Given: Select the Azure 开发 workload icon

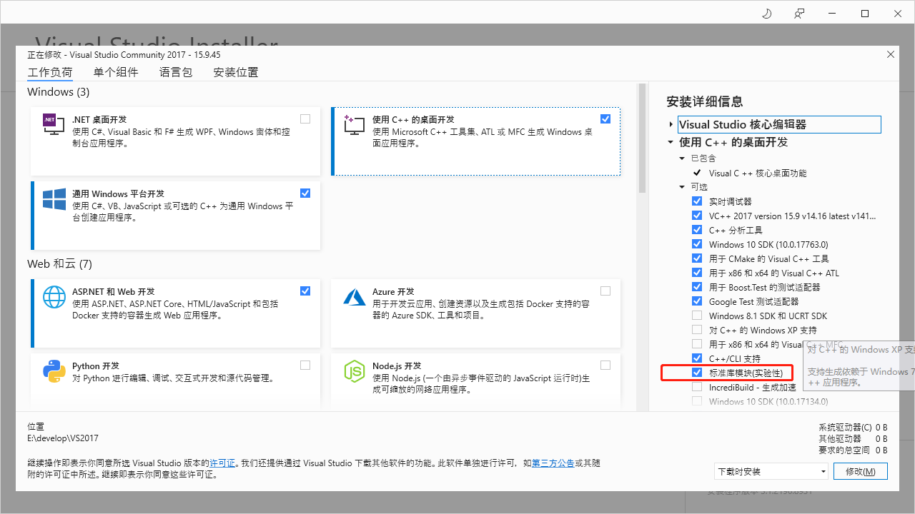Looking at the screenshot, I should coord(354,297).
